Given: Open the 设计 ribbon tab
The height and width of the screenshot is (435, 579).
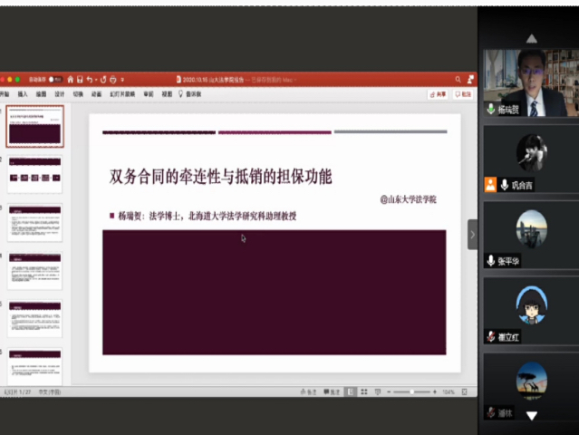Looking at the screenshot, I should [x=59, y=93].
